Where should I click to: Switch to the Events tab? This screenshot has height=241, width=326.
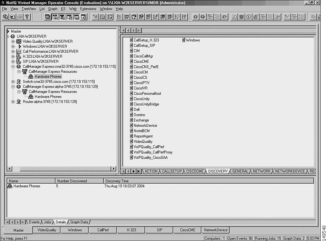pos(34,222)
